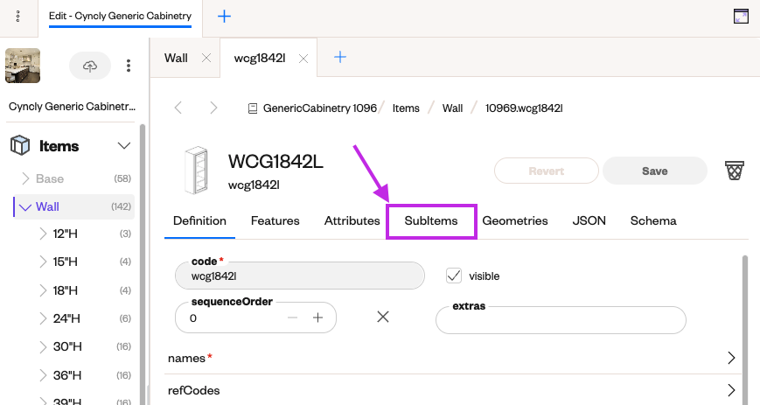Clear sequenceOrder with the X icon
Image resolution: width=760 pixels, height=405 pixels.
(383, 318)
